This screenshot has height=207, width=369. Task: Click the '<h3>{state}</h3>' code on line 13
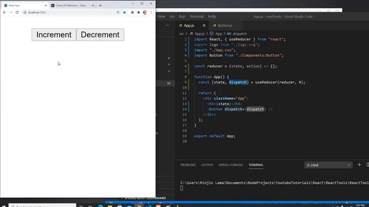coord(225,104)
